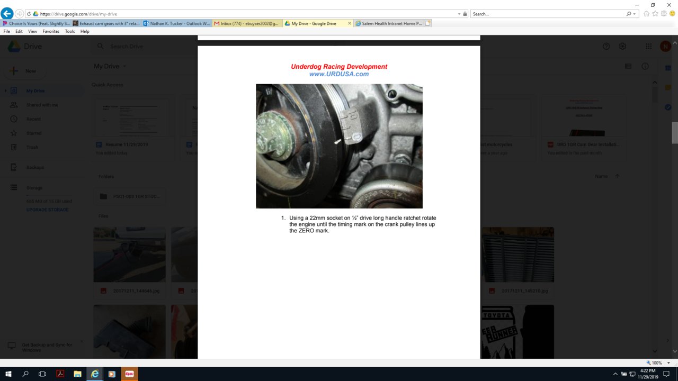Open File Explorer from taskbar
This screenshot has width=678, height=381.
coord(77,374)
